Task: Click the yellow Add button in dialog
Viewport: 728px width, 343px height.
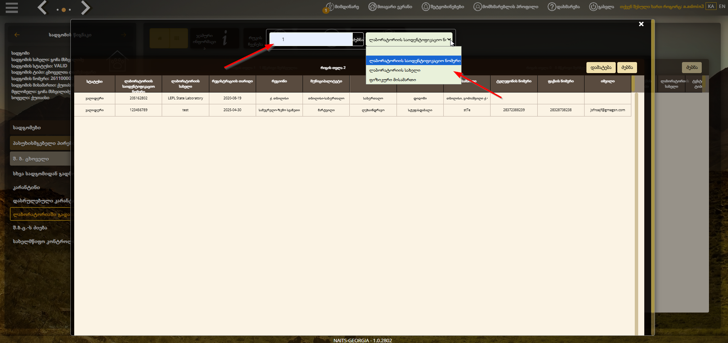Action: [x=601, y=67]
